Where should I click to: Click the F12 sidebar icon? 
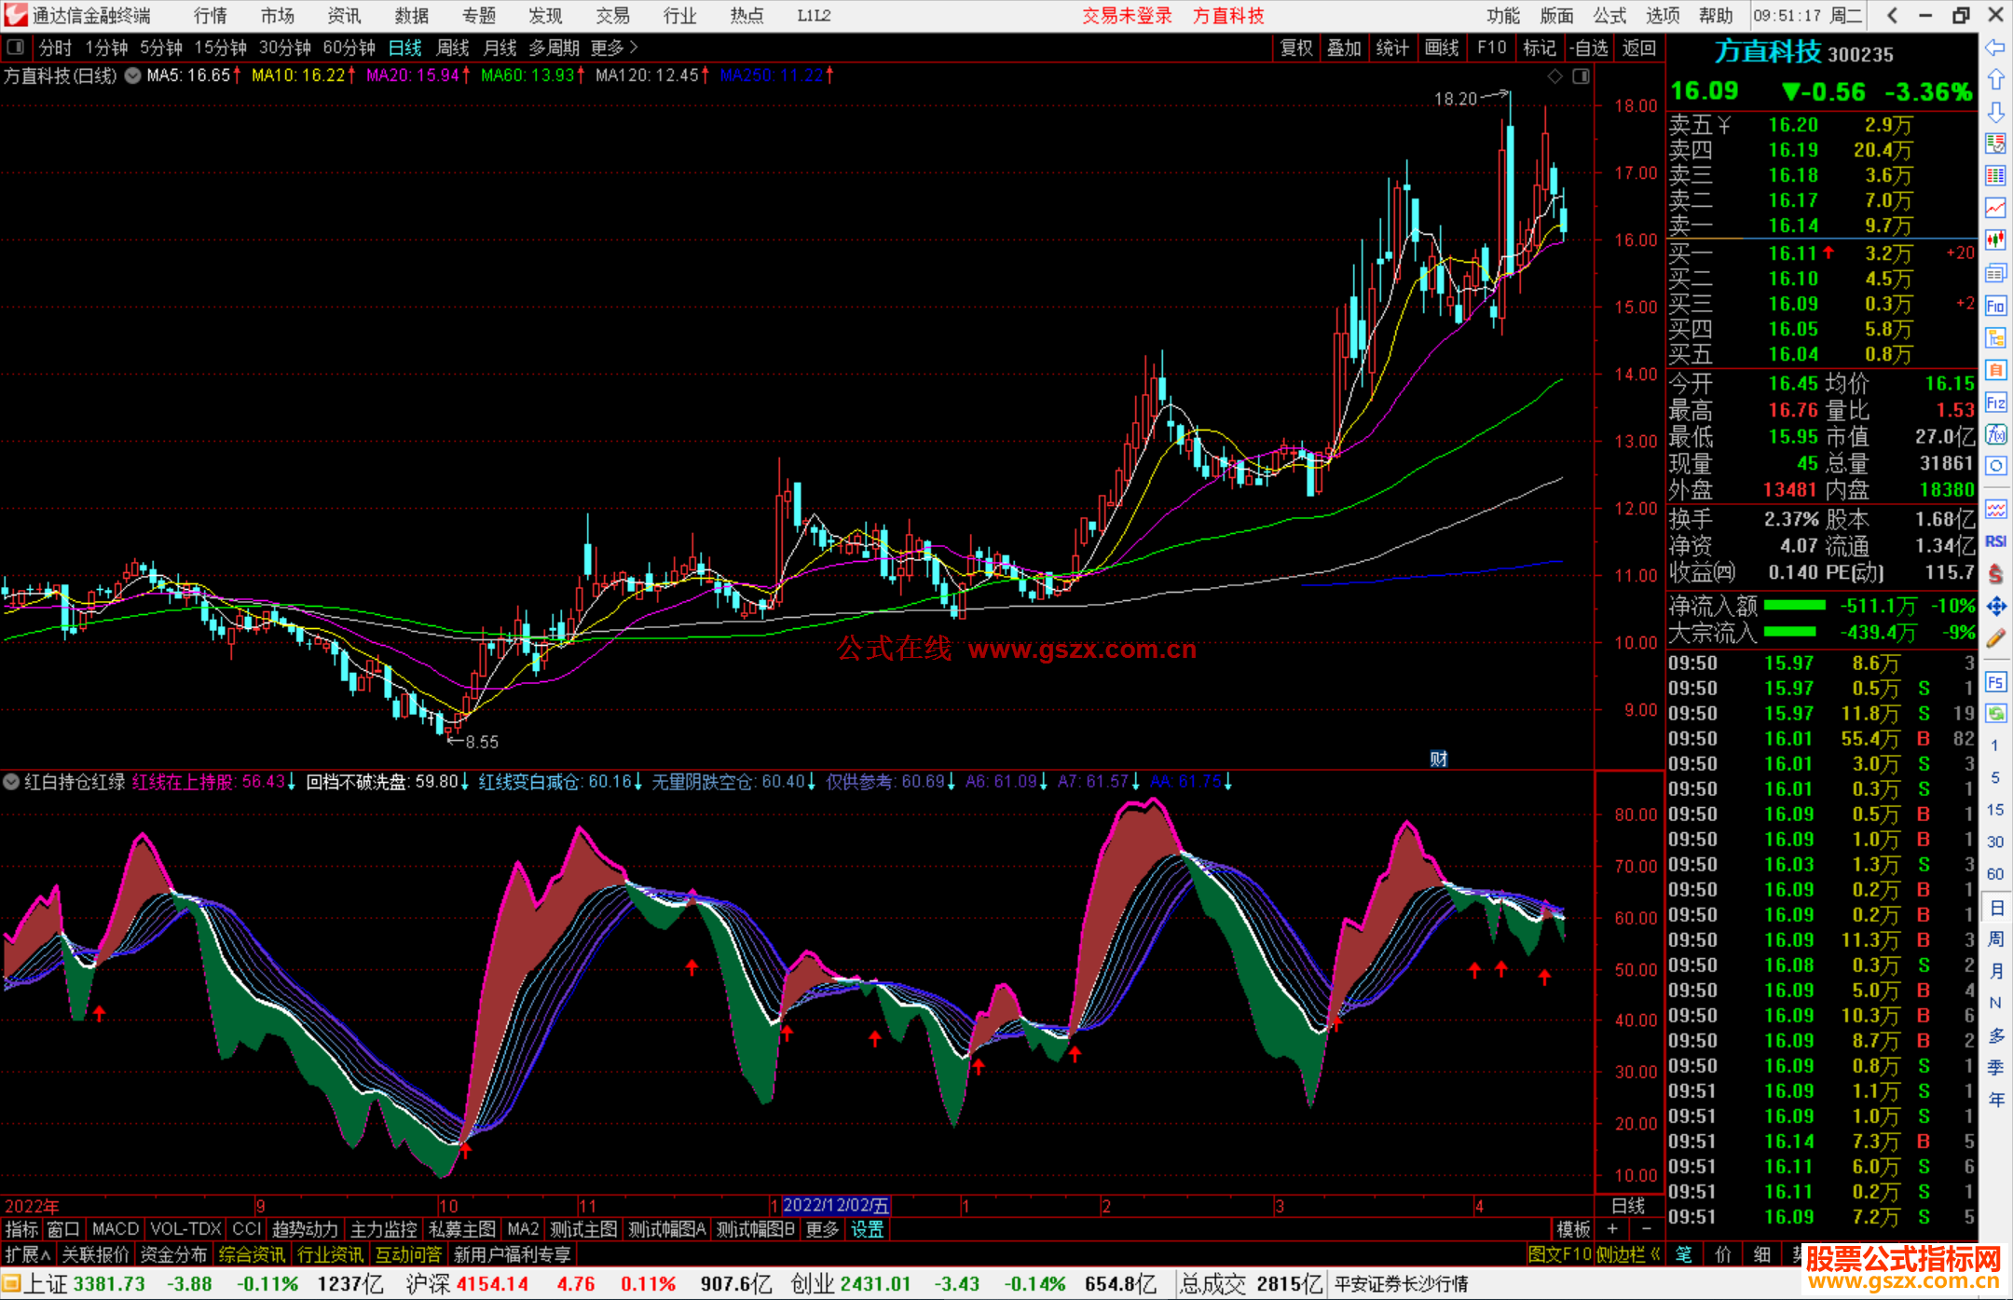1995,403
